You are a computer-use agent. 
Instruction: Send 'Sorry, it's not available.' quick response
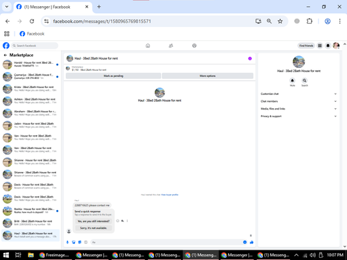tap(94, 228)
